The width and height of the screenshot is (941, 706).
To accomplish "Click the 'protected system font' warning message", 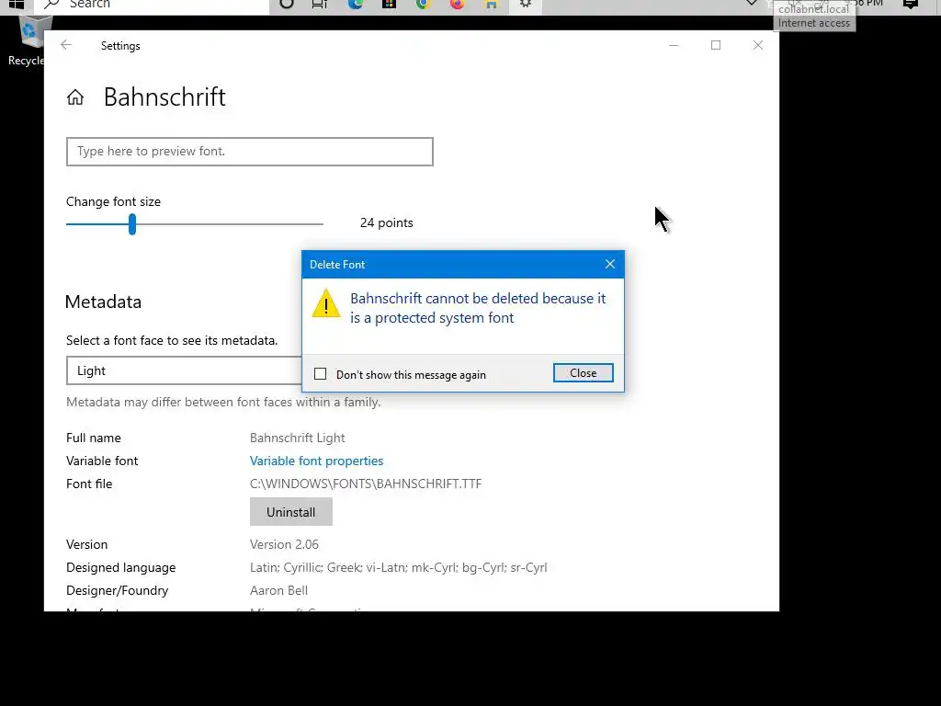I will (x=478, y=308).
